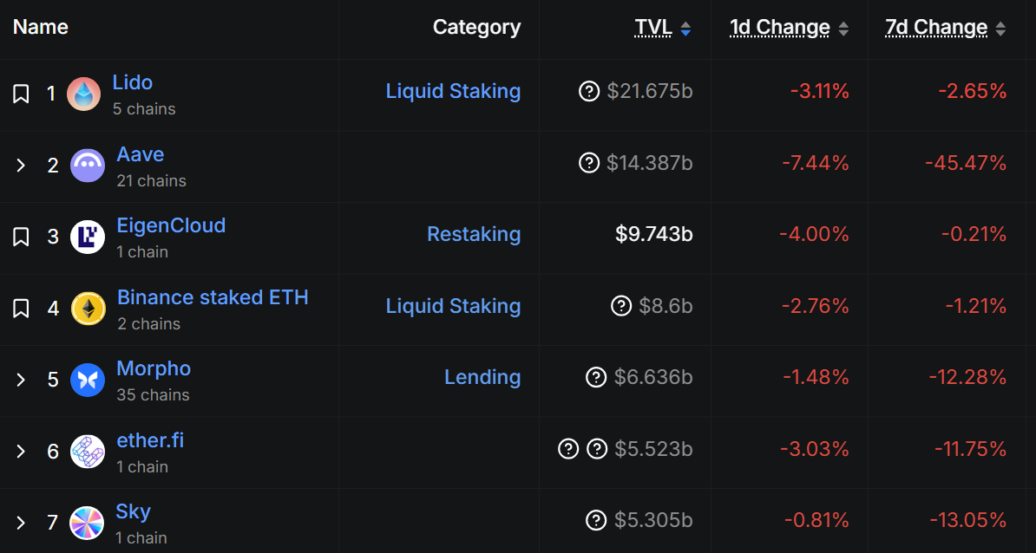Viewport: 1036px width, 553px height.
Task: Click the EigenCloud logo icon
Action: tap(88, 237)
